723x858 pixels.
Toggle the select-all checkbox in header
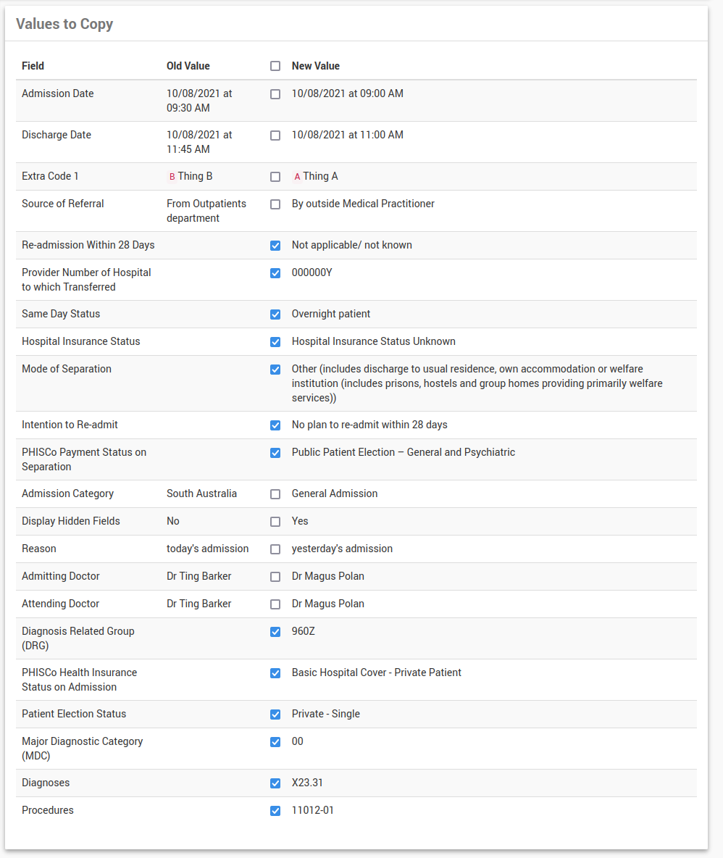275,66
